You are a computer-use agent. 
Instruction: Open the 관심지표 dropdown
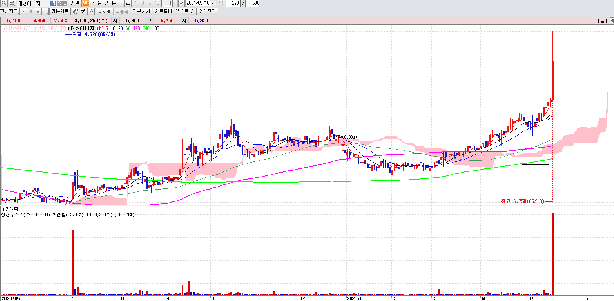pos(9,11)
